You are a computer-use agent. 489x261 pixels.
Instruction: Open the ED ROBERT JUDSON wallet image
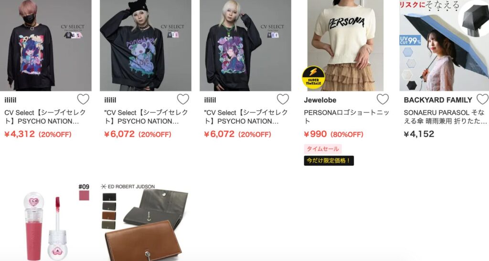(x=146, y=222)
